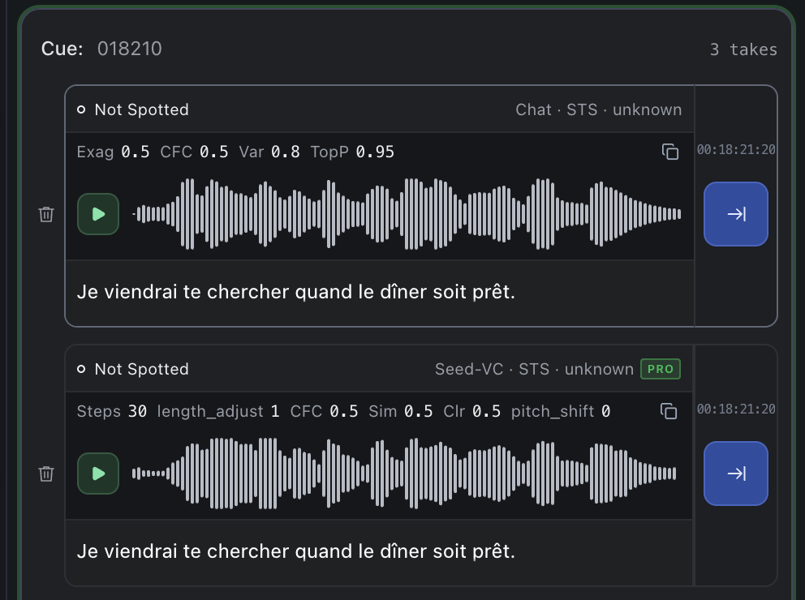Copy parameters of the Seed-VC take
Screen dimensions: 805x600
[669, 411]
